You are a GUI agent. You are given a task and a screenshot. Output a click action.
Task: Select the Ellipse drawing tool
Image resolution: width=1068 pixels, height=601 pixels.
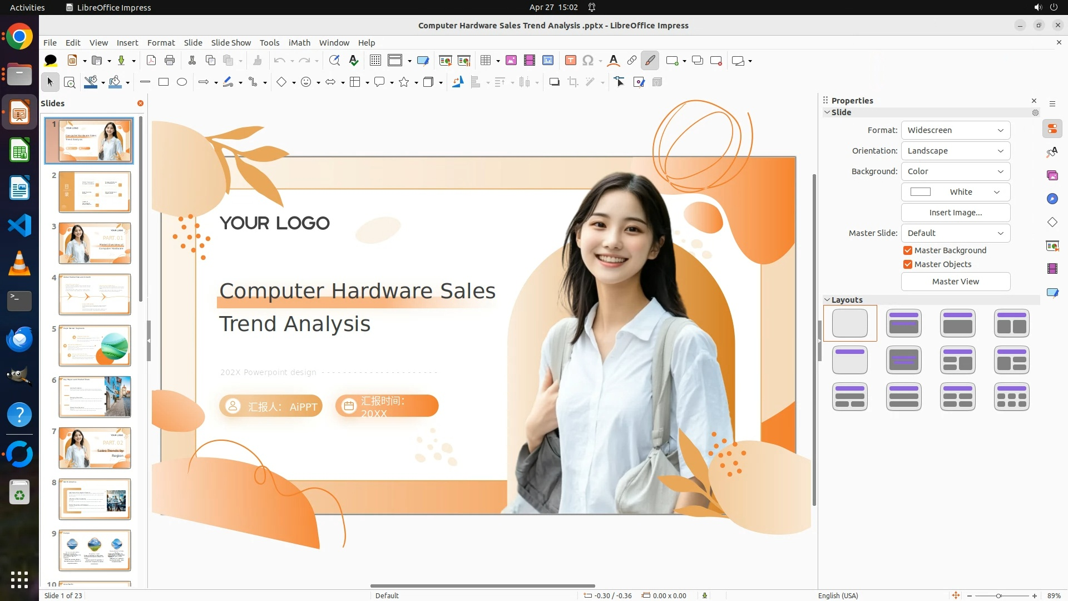[182, 82]
